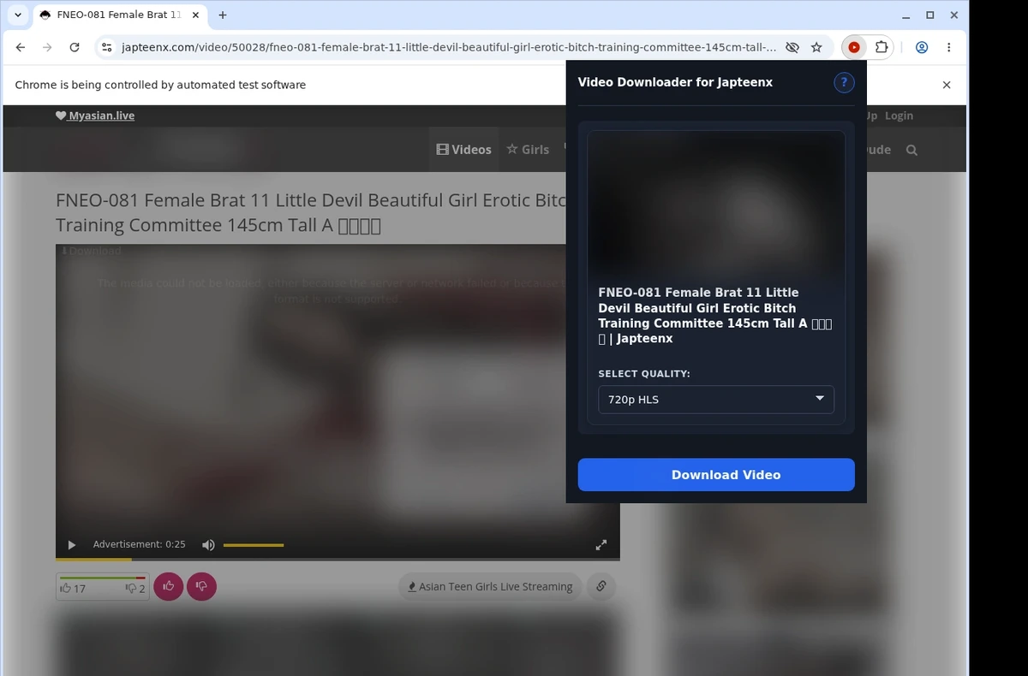This screenshot has height=676, width=1028.
Task: Click the video thumbnail in downloader popup
Action: point(716,203)
